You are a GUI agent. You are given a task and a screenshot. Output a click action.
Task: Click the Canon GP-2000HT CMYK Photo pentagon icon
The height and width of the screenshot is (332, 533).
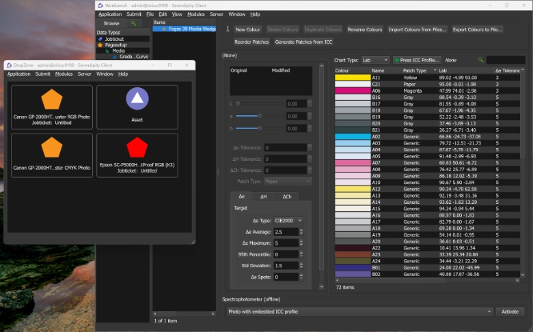pyautogui.click(x=52, y=147)
